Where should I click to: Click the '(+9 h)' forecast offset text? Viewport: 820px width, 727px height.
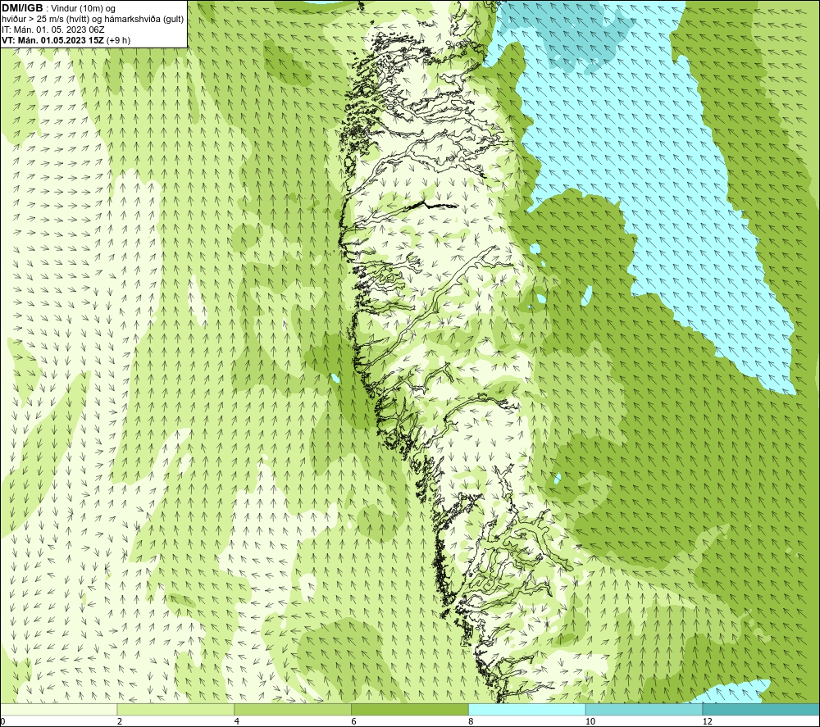click(x=118, y=40)
